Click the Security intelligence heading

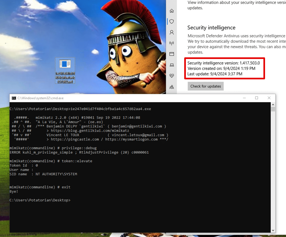[x=211, y=27]
